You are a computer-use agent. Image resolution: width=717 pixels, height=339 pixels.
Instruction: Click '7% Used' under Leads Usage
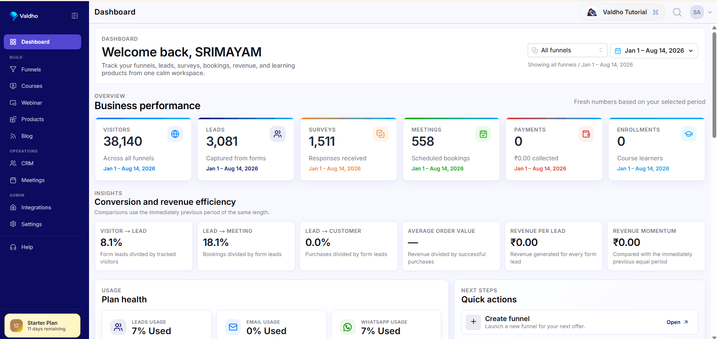[151, 331]
